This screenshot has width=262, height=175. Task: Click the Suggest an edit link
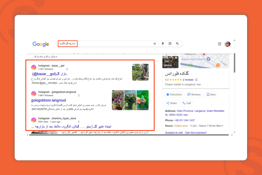(x=174, y=133)
